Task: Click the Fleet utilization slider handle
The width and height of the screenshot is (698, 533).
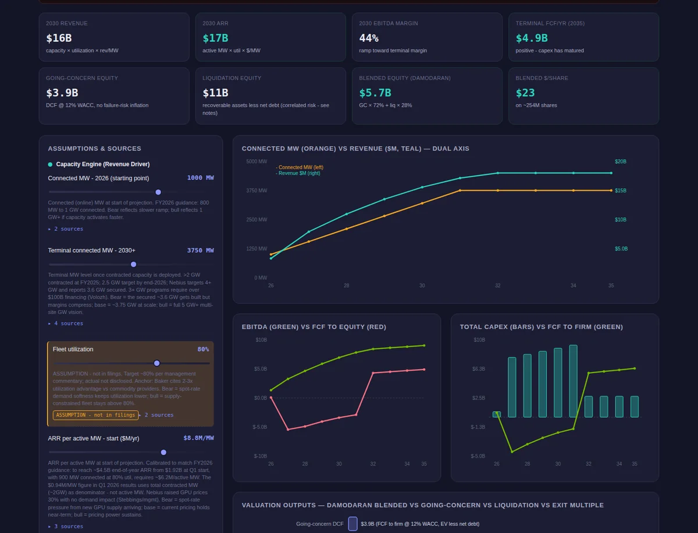Action: (x=156, y=363)
